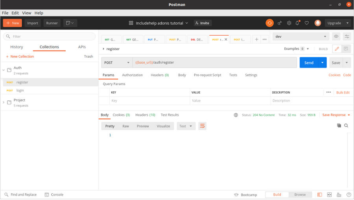
Task: Expand the register request description triangle
Action: [103, 49]
